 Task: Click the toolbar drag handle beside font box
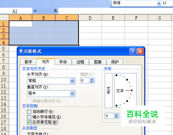pos(111,3)
